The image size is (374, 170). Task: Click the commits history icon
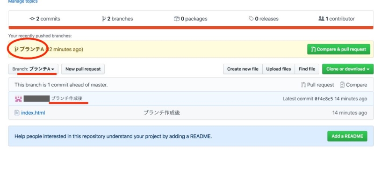[32, 19]
